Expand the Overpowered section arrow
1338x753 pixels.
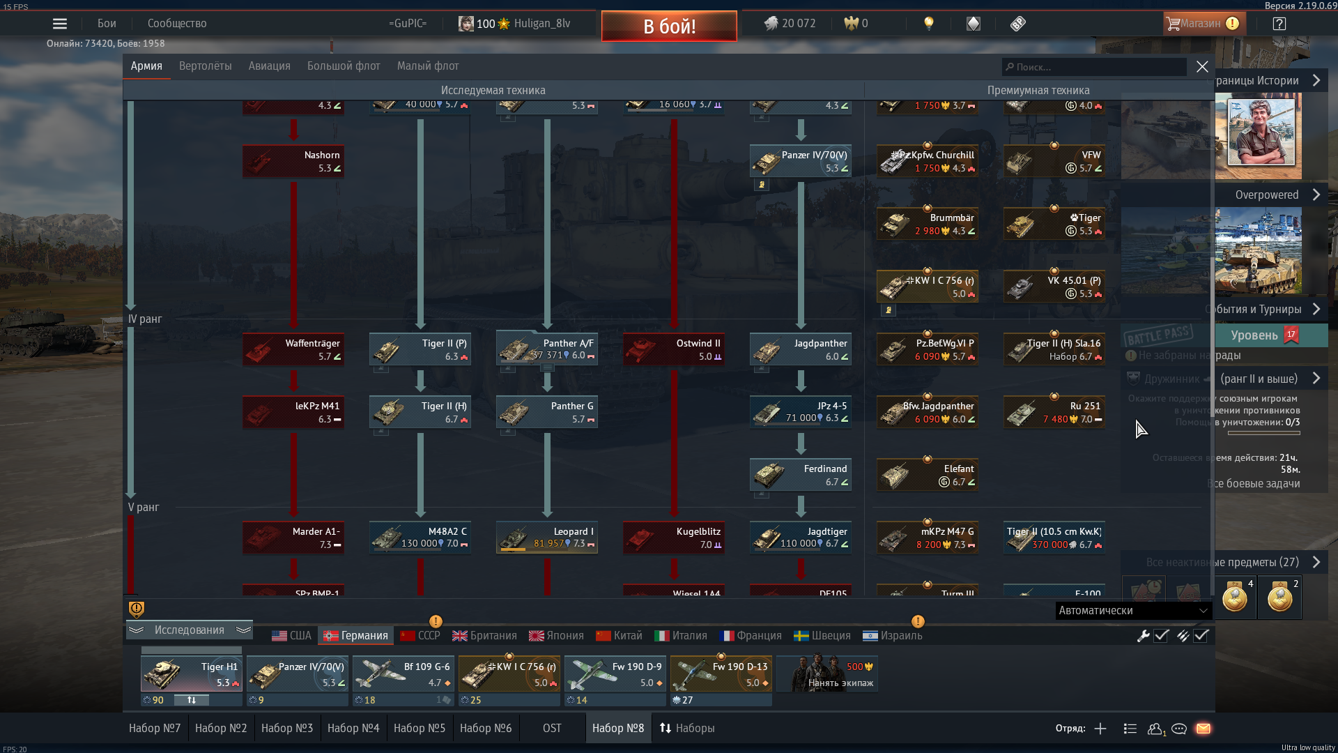click(x=1316, y=195)
